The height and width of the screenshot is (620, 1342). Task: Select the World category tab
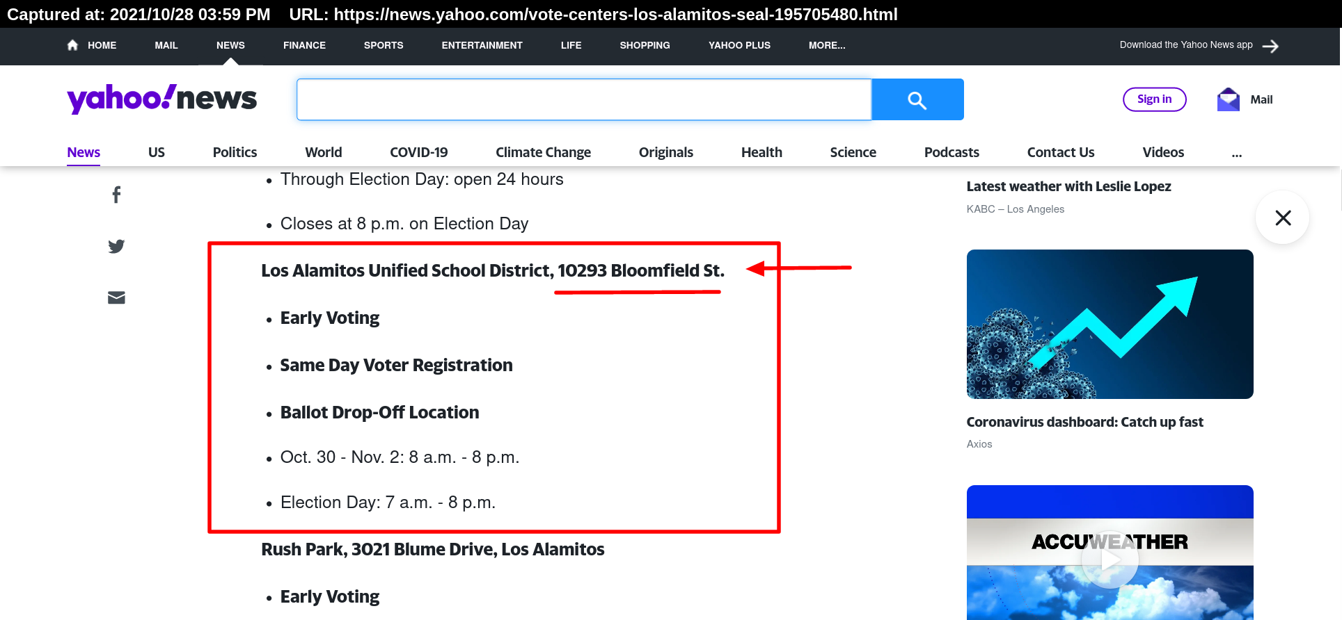tap(324, 152)
